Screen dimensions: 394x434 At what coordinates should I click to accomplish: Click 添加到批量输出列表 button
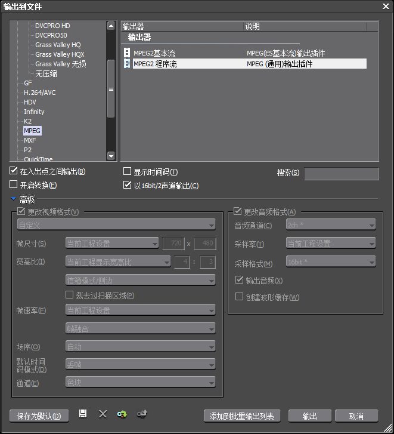pyautogui.click(x=242, y=416)
